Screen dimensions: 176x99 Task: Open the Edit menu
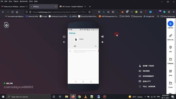(6, 1)
